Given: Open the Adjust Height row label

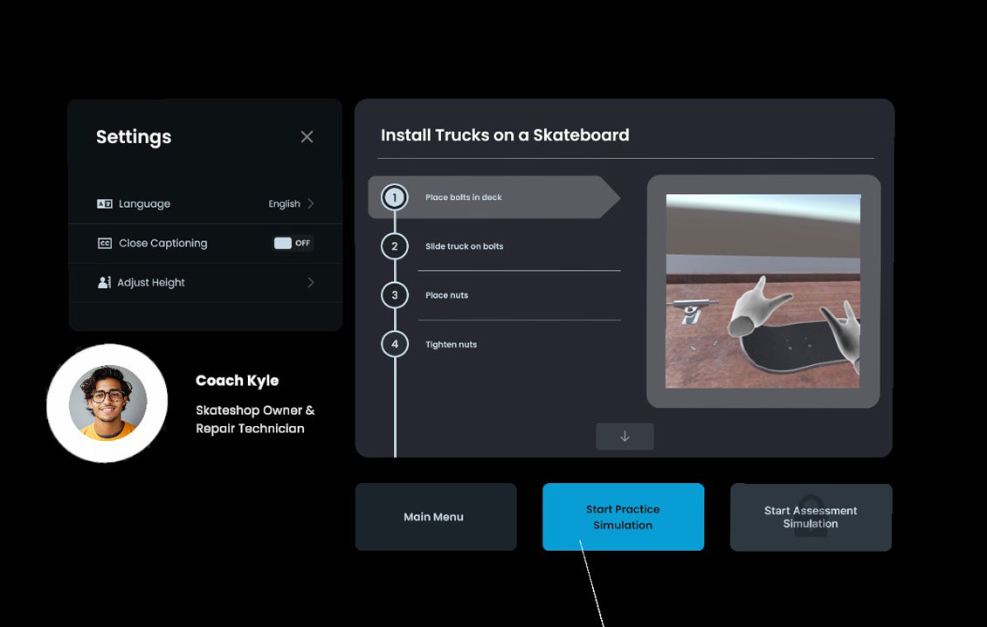Looking at the screenshot, I should tap(151, 283).
